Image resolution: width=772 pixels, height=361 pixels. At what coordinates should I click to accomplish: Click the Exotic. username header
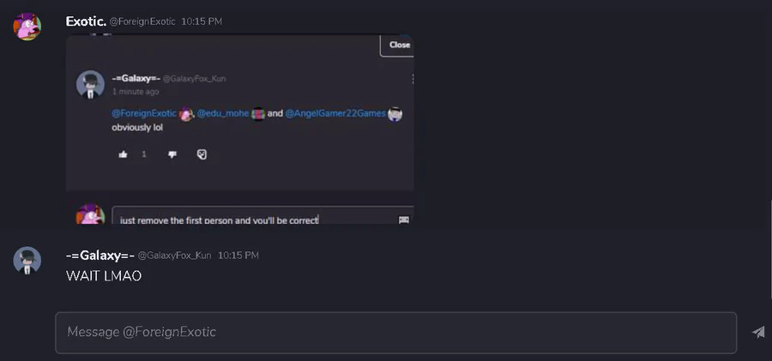pyautogui.click(x=86, y=21)
